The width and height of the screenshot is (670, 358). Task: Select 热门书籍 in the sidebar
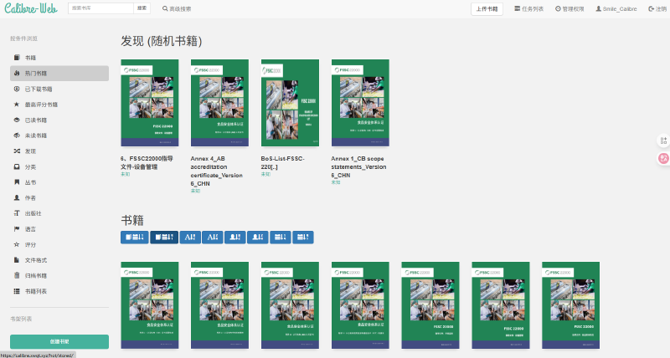pyautogui.click(x=59, y=74)
